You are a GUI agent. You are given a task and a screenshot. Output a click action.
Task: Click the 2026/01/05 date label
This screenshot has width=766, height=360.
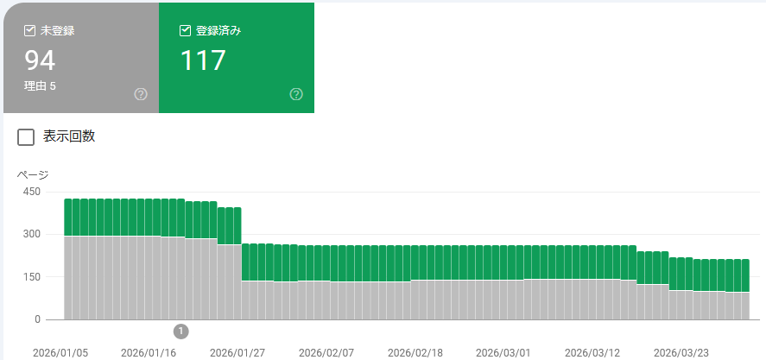(x=60, y=353)
